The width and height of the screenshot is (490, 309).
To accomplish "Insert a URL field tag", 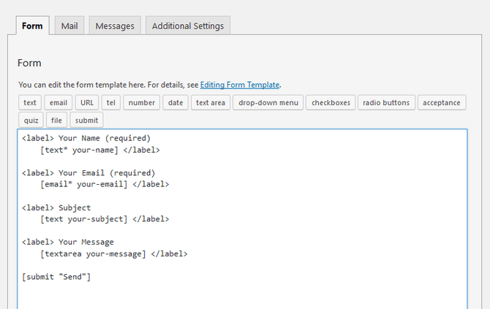I will (x=86, y=102).
